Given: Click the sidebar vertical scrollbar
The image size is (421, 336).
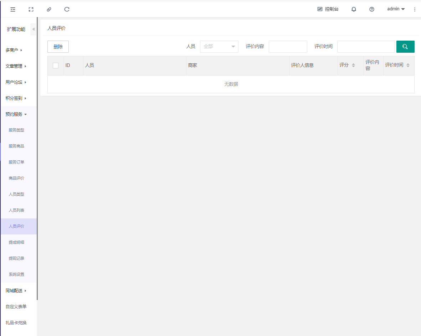Looking at the screenshot, I should click(x=37, y=159).
